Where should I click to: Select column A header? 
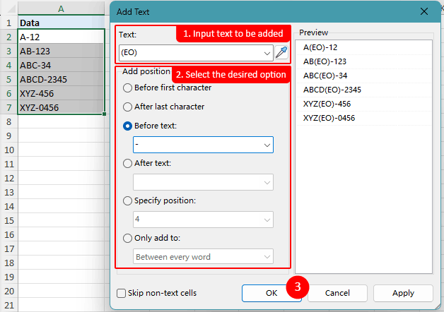(x=61, y=9)
